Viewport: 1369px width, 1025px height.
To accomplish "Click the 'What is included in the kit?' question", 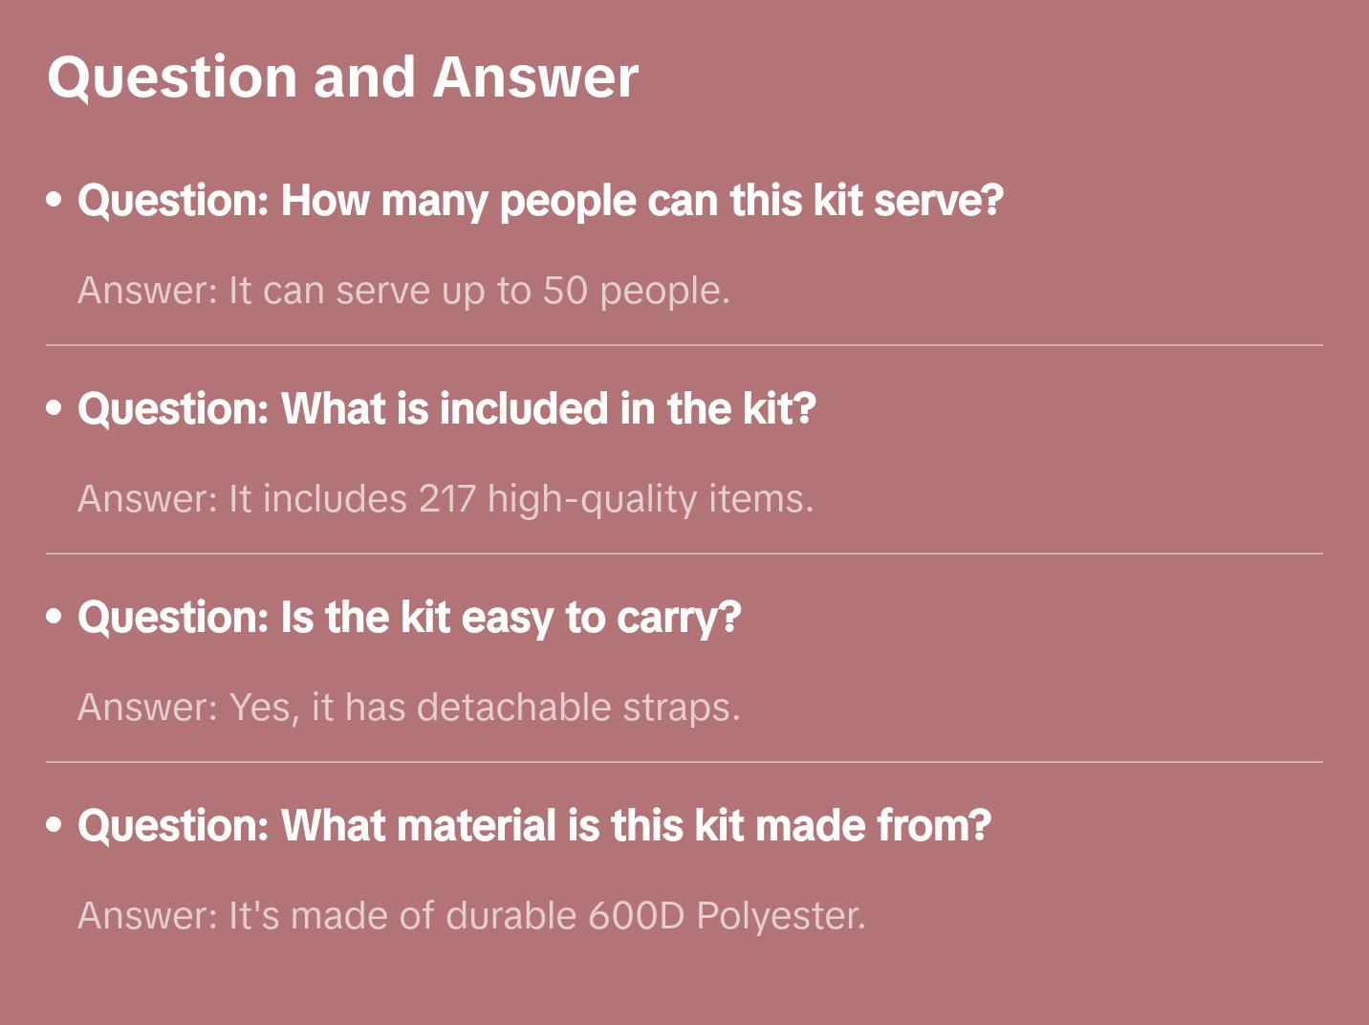I will pyautogui.click(x=446, y=409).
